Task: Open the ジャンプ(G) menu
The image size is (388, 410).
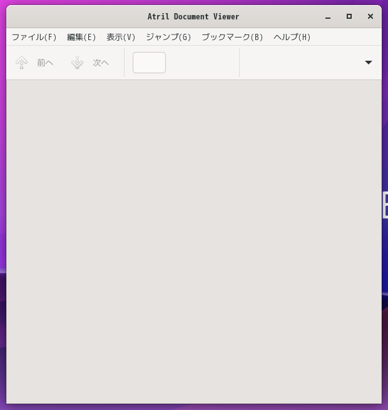Action: pyautogui.click(x=168, y=37)
